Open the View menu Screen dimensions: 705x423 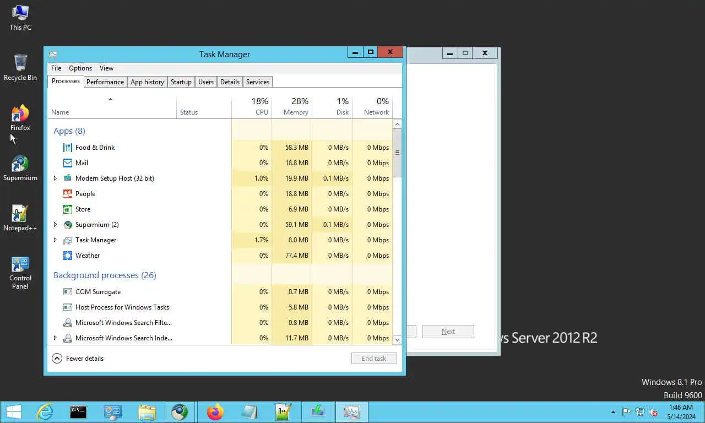pyautogui.click(x=106, y=68)
